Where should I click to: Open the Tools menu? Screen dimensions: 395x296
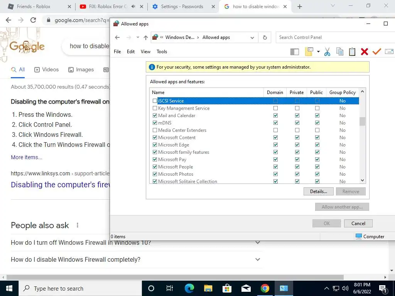pyautogui.click(x=162, y=52)
